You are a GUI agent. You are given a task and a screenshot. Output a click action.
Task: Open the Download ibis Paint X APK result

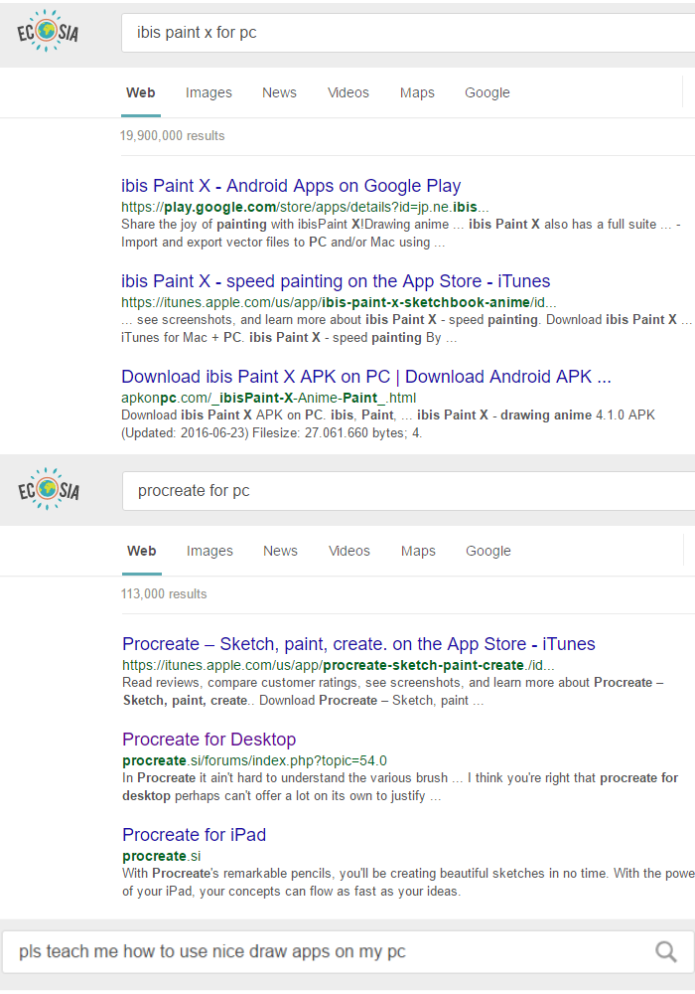point(365,377)
